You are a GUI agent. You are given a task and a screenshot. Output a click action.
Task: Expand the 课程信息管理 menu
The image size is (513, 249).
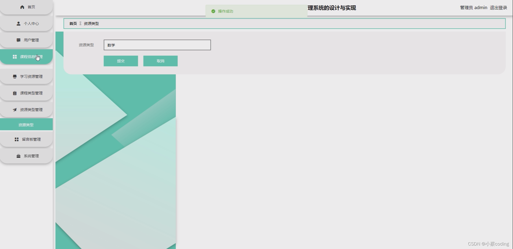[x=26, y=57]
